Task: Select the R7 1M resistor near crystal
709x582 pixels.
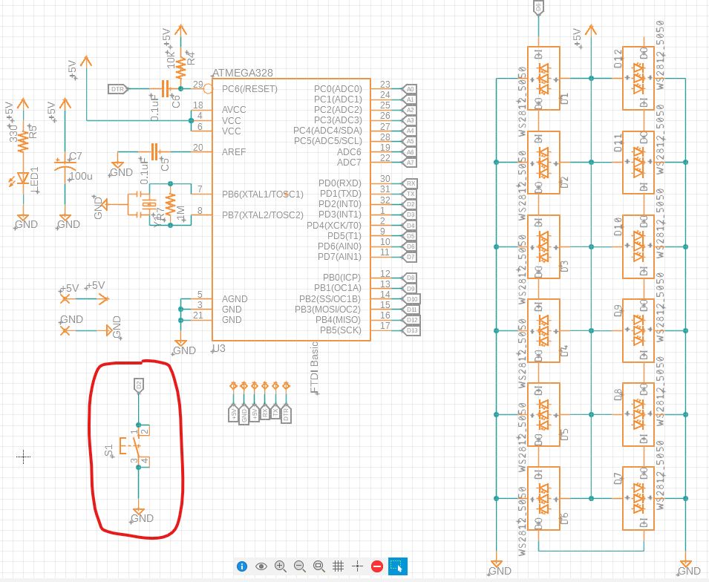Action: pyautogui.click(x=170, y=203)
